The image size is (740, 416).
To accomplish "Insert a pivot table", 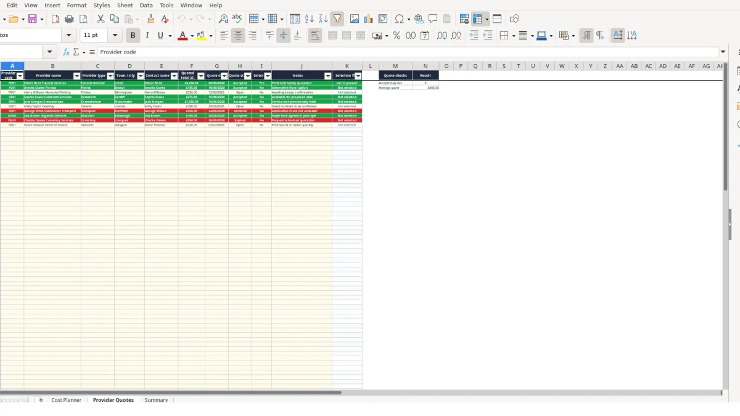I will pos(383,19).
